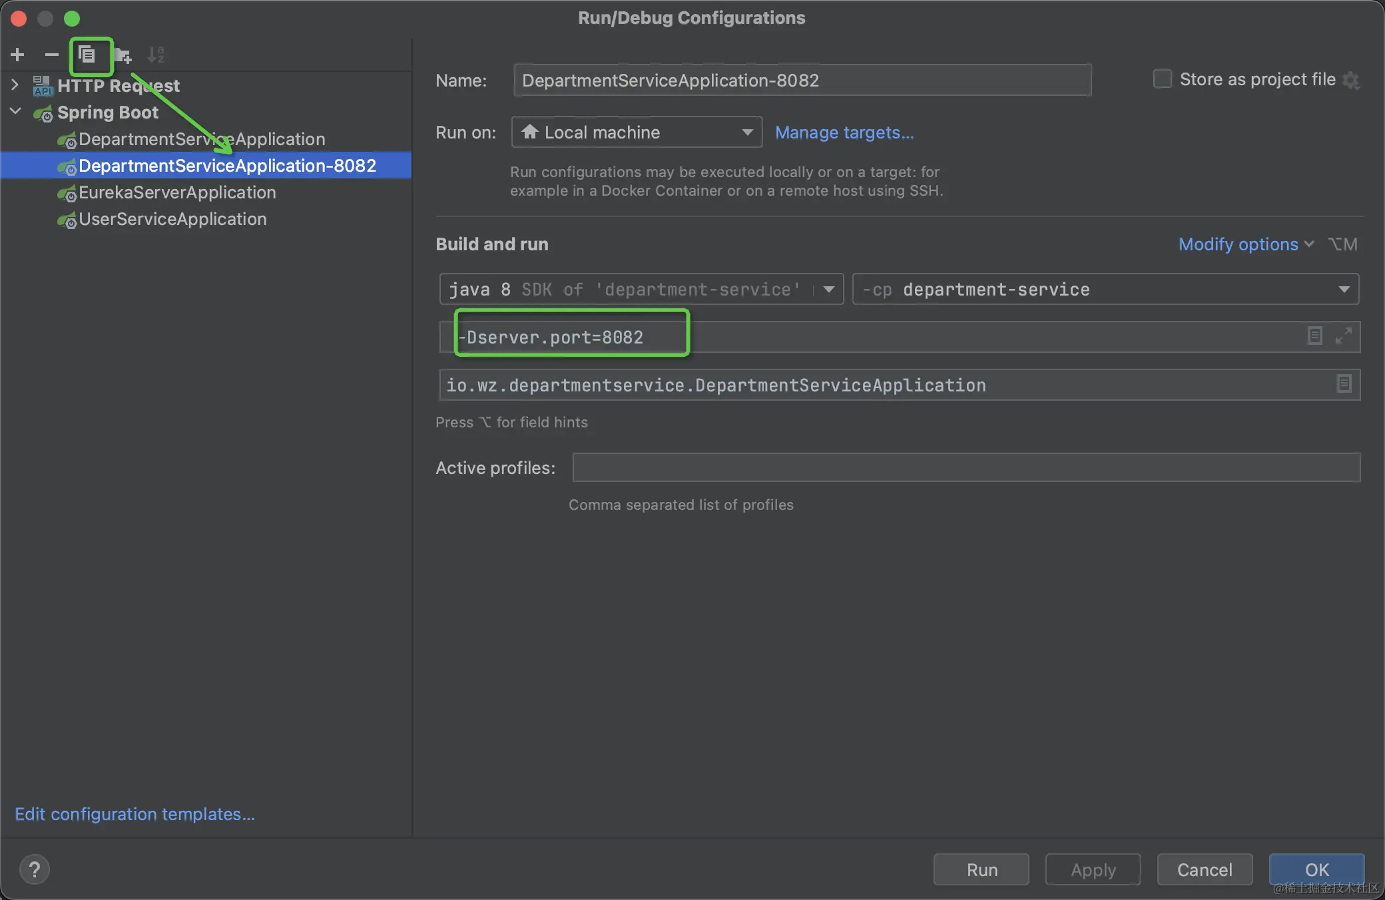This screenshot has height=900, width=1385.
Task: Open the Modify options menu
Action: click(x=1245, y=244)
